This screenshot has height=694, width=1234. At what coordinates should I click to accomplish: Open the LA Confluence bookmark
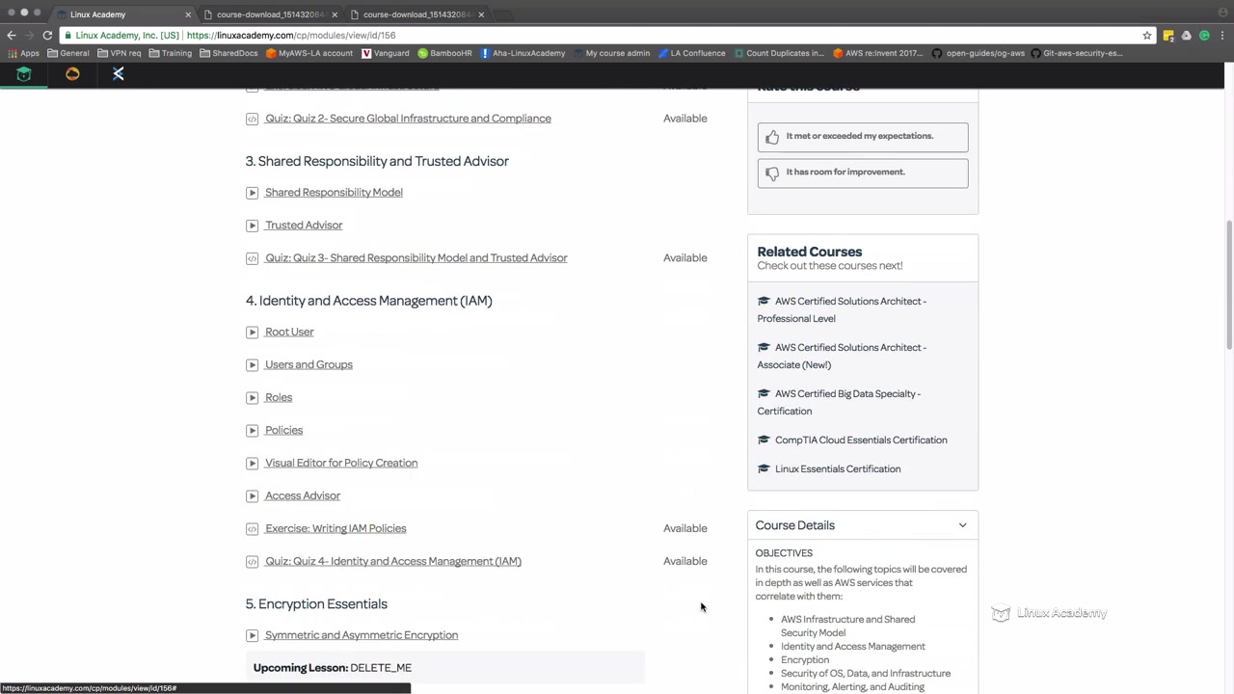[691, 53]
